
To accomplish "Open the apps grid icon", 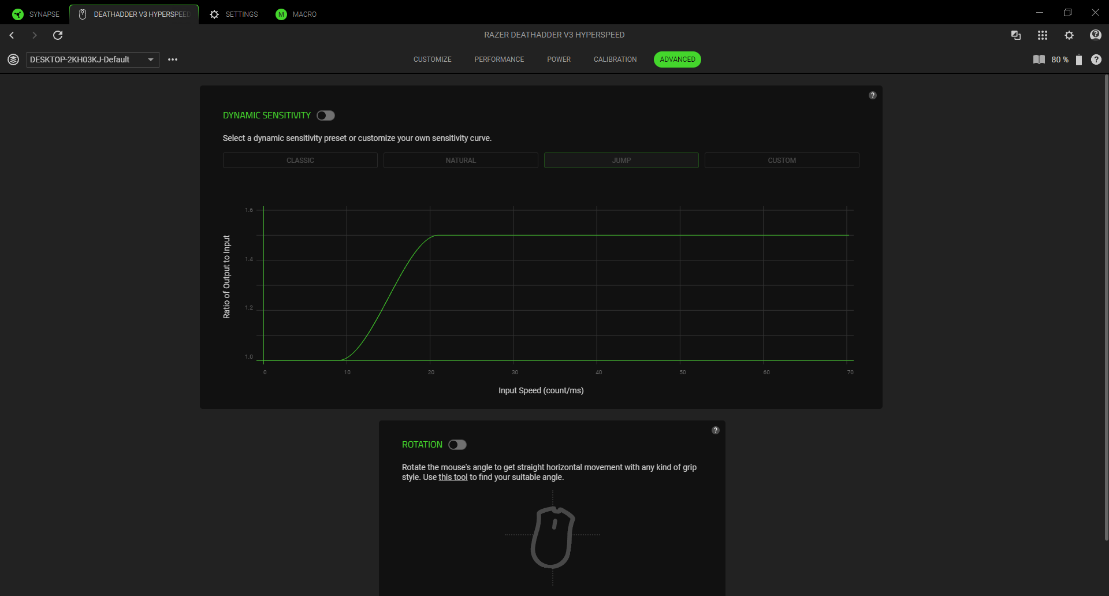I will 1042,35.
